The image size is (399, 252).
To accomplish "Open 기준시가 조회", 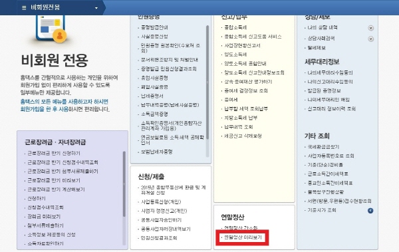I will 322,210.
